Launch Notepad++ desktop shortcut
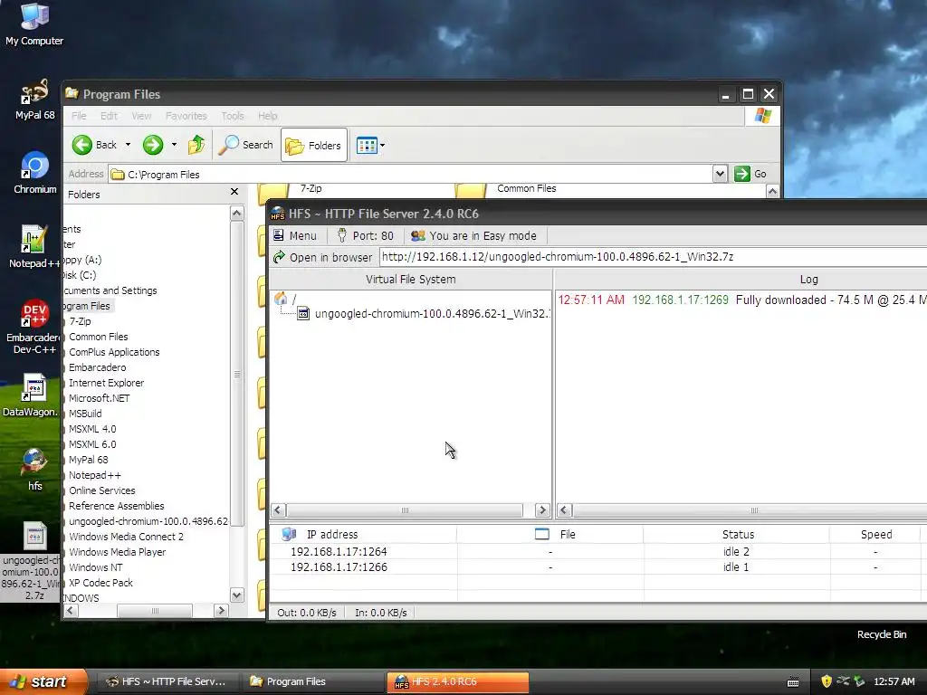The width and height of the screenshot is (927, 695). [34, 246]
